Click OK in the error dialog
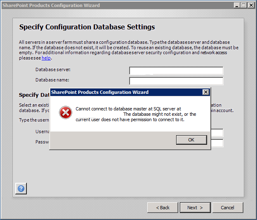 point(191,140)
